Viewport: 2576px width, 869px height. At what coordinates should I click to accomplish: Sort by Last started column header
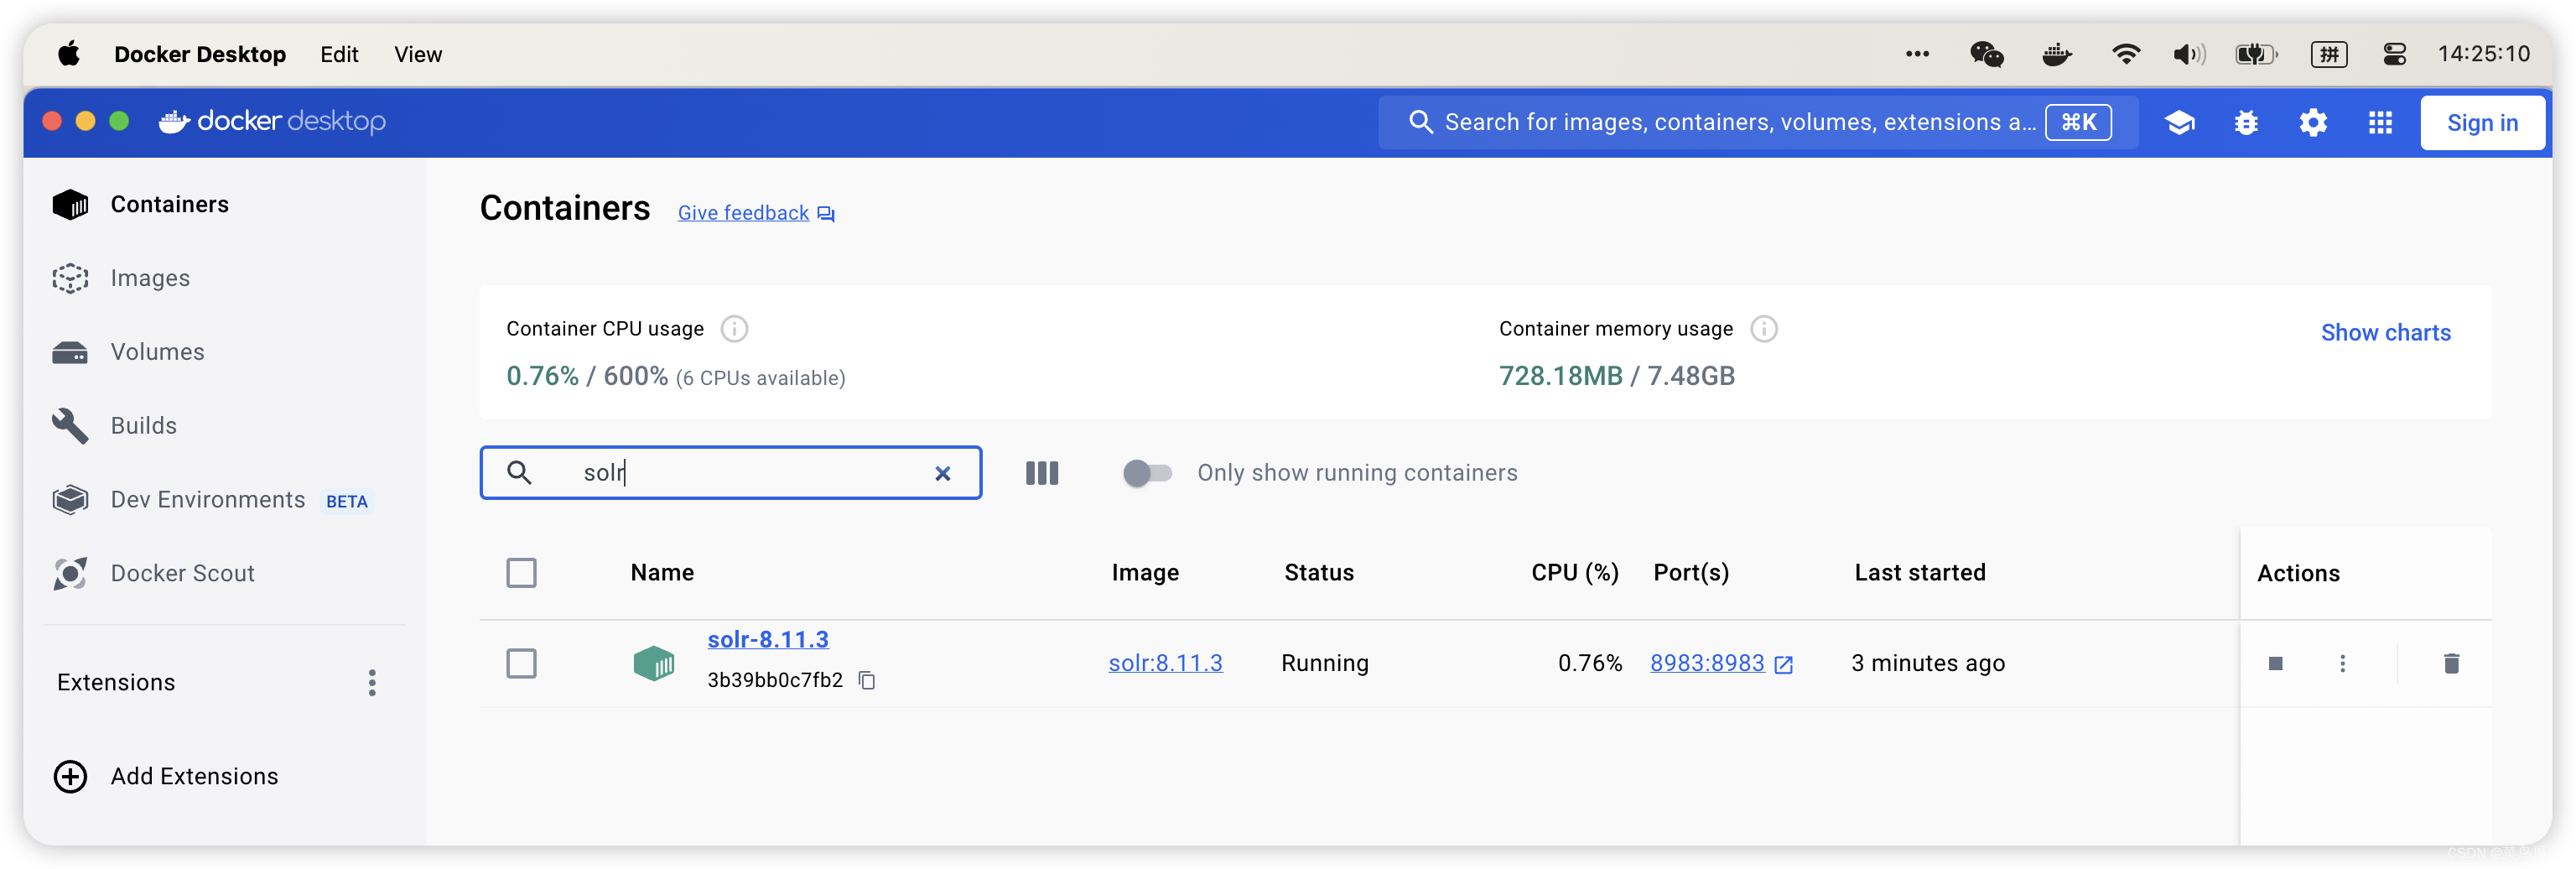coord(1919,573)
